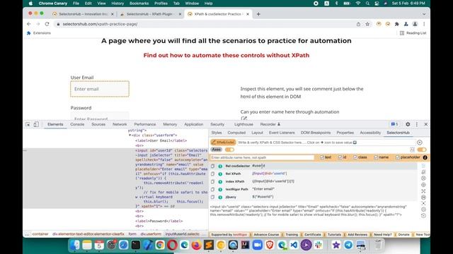
Task: Open the DevTools issues counter badge showing 5
Action: 395,124
